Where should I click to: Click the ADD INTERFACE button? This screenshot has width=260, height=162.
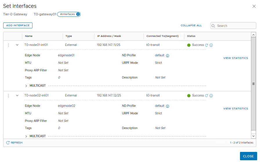point(18,25)
